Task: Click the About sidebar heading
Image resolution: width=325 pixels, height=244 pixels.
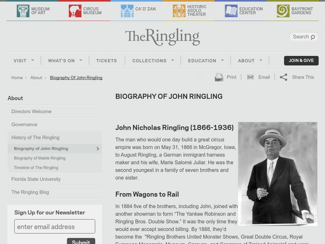Action: [15, 98]
